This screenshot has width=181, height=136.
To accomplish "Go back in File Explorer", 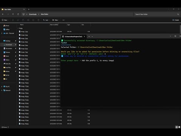I will pyautogui.click(x=3, y=14).
